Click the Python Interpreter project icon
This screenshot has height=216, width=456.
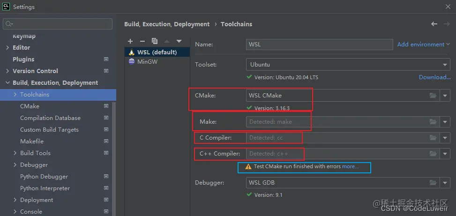point(106,188)
